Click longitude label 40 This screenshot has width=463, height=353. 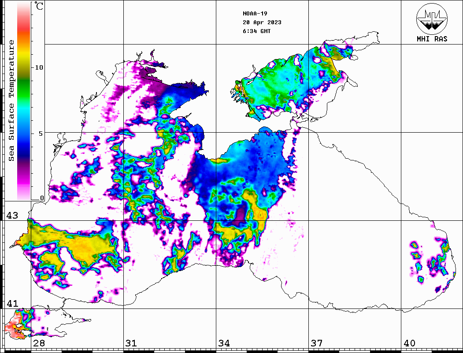coord(409,343)
